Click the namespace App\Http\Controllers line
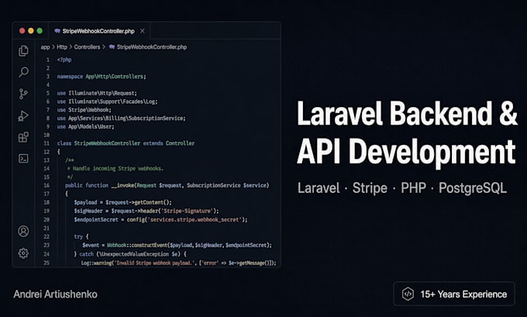Image resolution: width=527 pixels, height=317 pixels. tap(102, 77)
